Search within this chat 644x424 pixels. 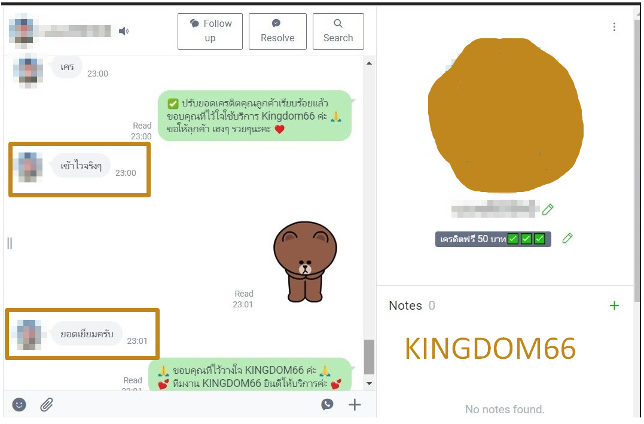tap(338, 31)
